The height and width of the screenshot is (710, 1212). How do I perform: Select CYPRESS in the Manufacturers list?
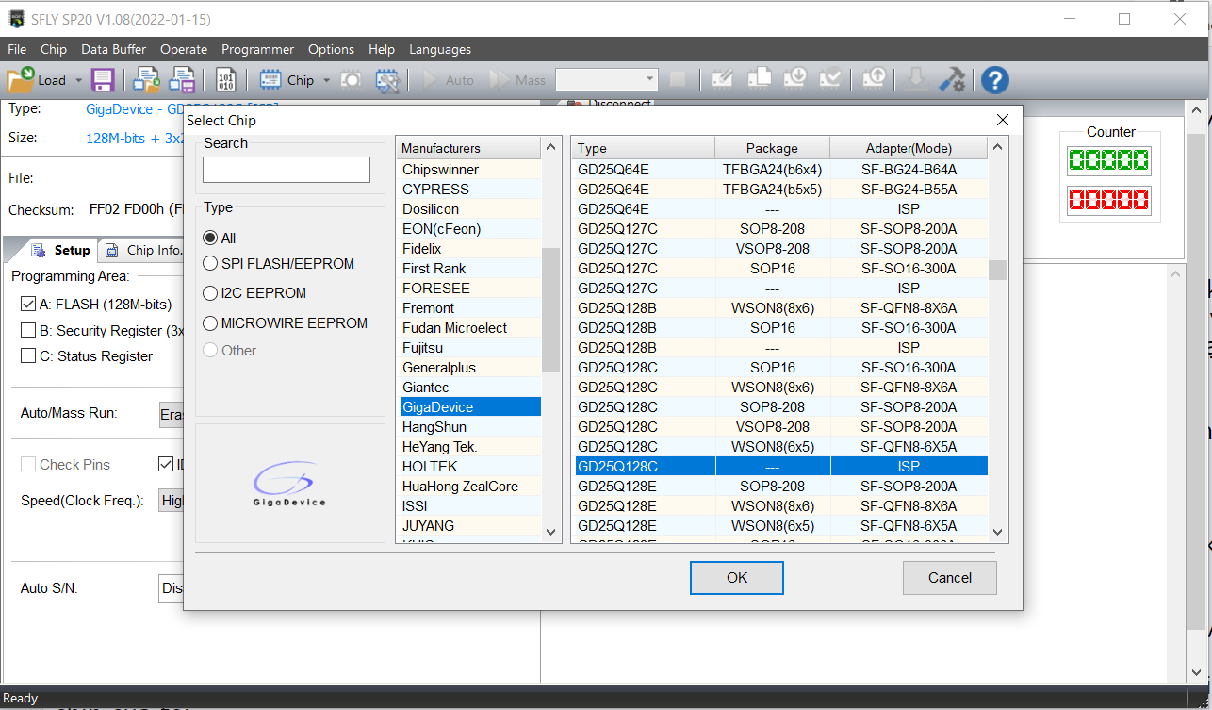coord(469,190)
